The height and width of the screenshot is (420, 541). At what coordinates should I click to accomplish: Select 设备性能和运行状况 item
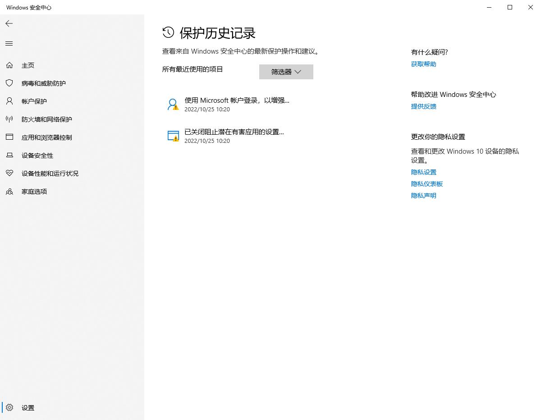coord(50,173)
